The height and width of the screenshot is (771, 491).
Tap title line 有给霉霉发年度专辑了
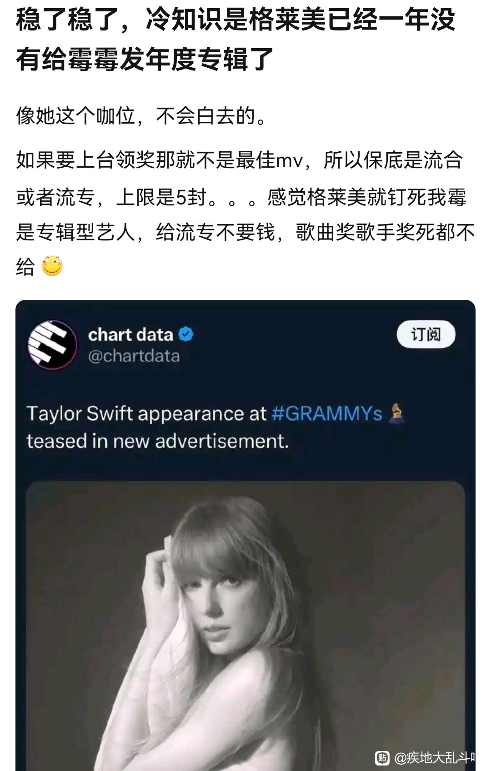pos(145,59)
